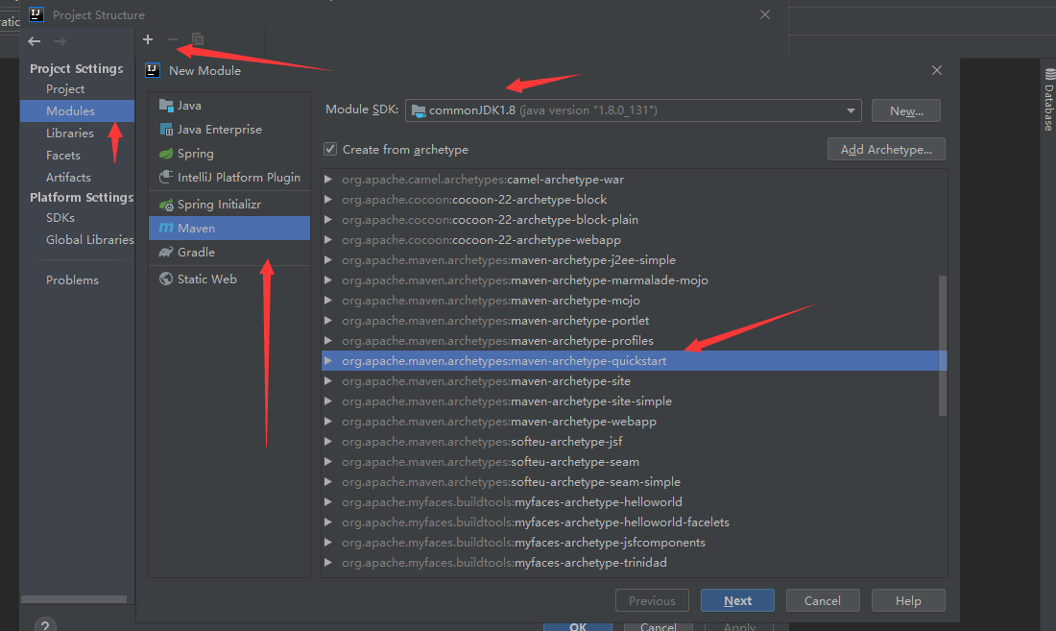Viewport: 1056px width, 631px height.
Task: Select Spring module type
Action: coord(229,154)
